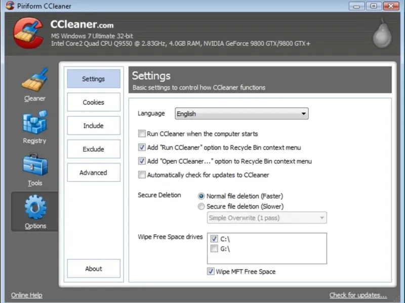The width and height of the screenshot is (405, 303).
Task: Click the title bar CCleaner app icon
Action: [x=10, y=6]
